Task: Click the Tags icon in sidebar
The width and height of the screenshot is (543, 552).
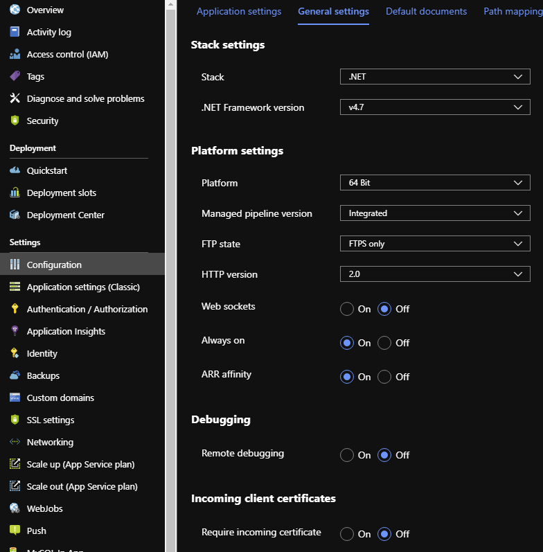Action: [x=15, y=76]
